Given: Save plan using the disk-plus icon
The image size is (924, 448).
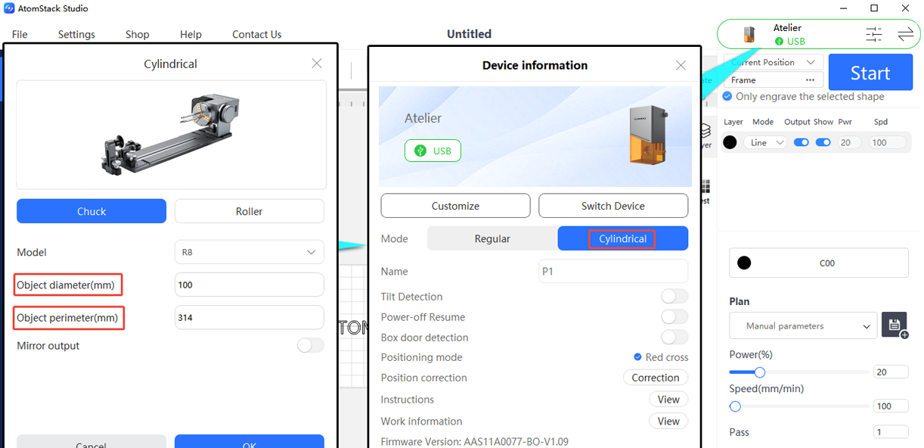Looking at the screenshot, I should pyautogui.click(x=895, y=325).
